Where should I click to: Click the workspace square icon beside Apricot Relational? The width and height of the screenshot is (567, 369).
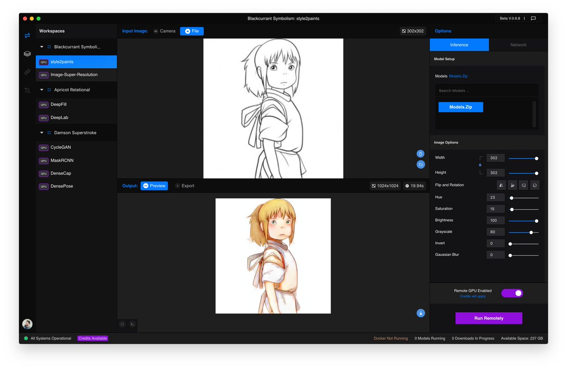[x=49, y=90]
